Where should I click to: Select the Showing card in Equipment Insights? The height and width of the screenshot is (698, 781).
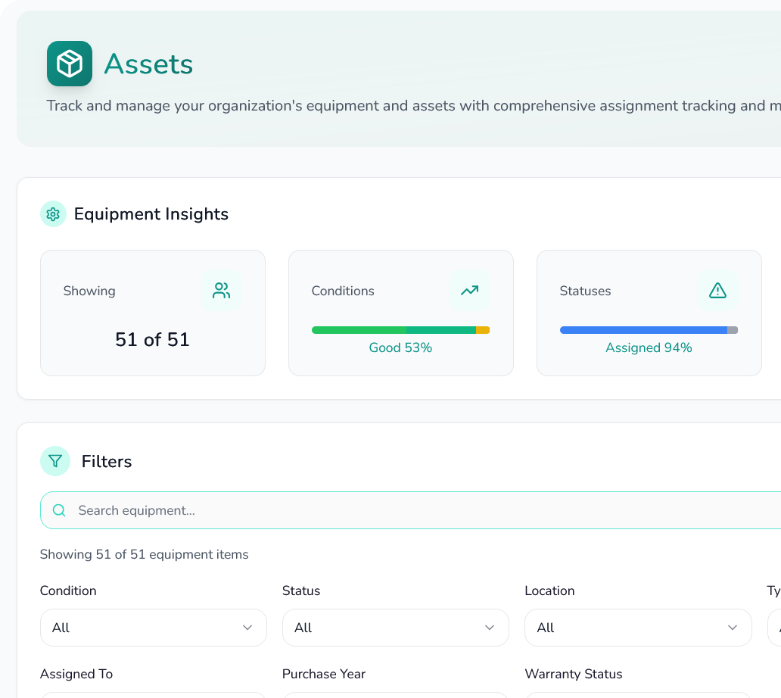152,313
